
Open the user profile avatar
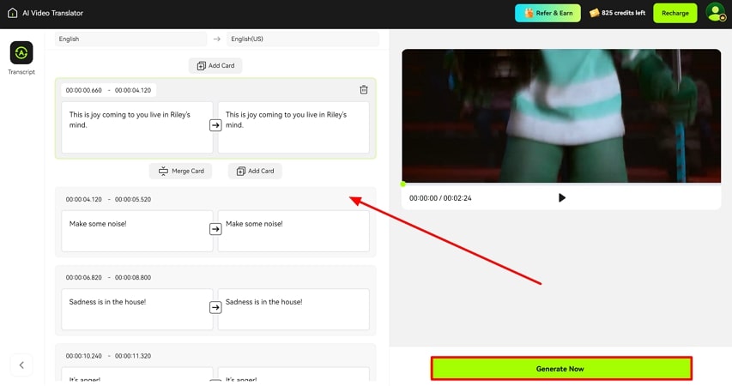[715, 13]
